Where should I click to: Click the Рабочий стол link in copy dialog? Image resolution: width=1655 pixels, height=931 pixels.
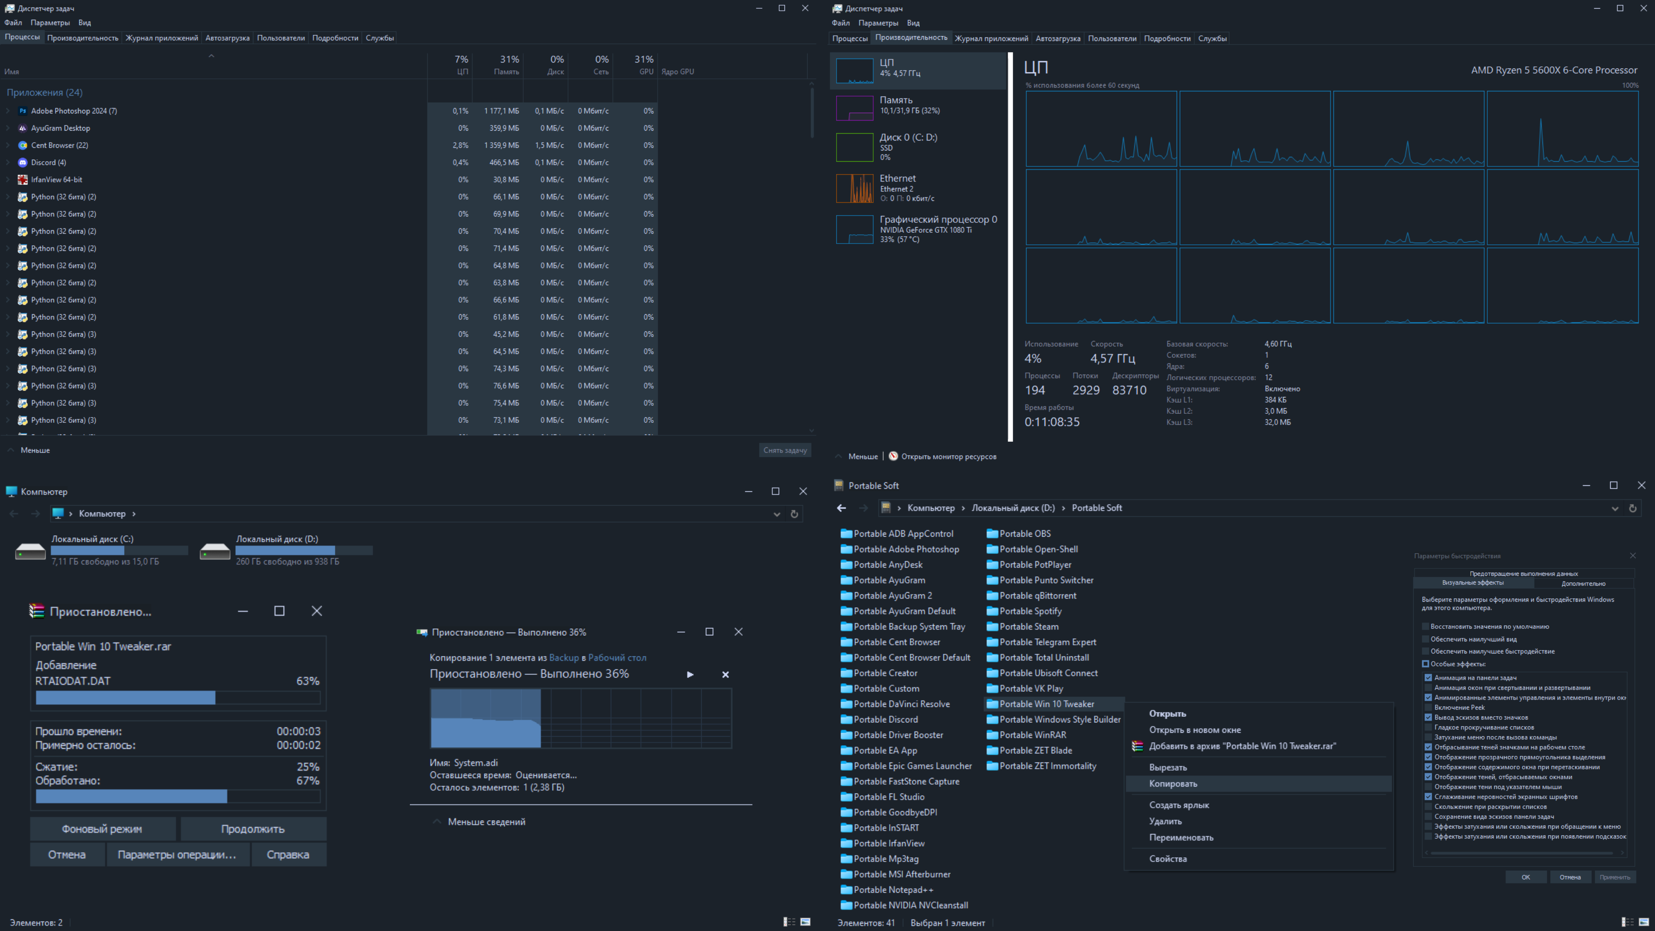click(x=617, y=657)
